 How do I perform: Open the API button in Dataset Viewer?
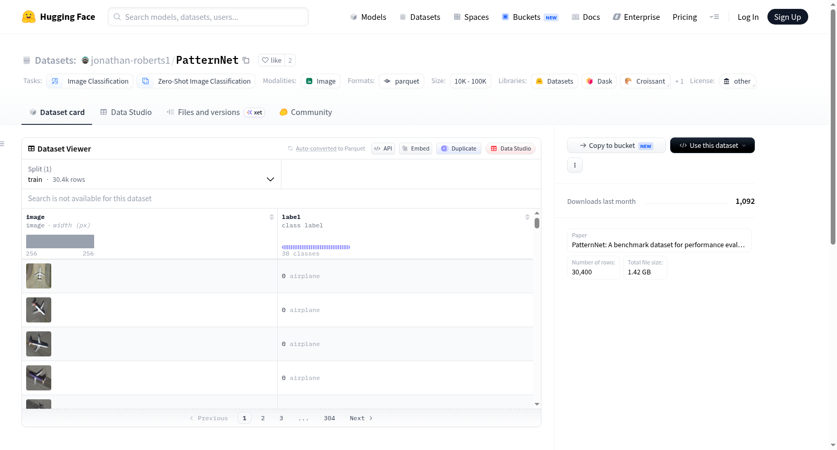point(383,148)
